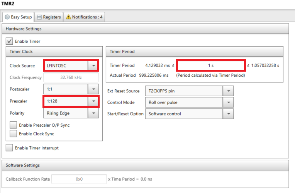Click the Notifications warning triangle icon
This screenshot has width=295, height=193.
pos(68,17)
